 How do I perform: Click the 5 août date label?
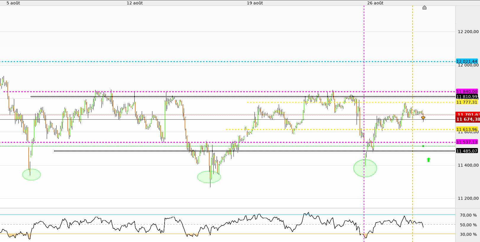pyautogui.click(x=13, y=3)
